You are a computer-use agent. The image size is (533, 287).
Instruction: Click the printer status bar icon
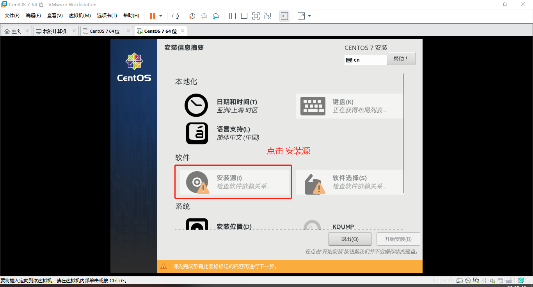(x=484, y=280)
